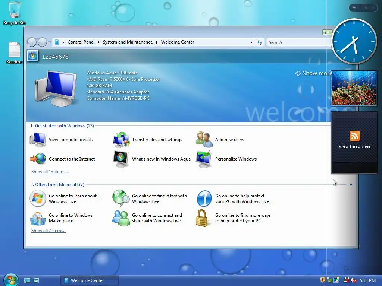Image resolution: width=382 pixels, height=286 pixels.
Task: Select the Personalize Windows item
Action: tap(226, 159)
